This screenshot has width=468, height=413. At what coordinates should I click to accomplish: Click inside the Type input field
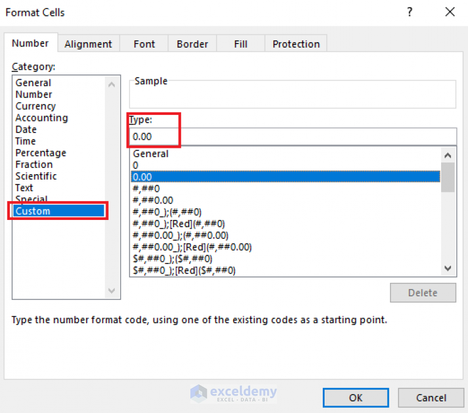point(292,137)
